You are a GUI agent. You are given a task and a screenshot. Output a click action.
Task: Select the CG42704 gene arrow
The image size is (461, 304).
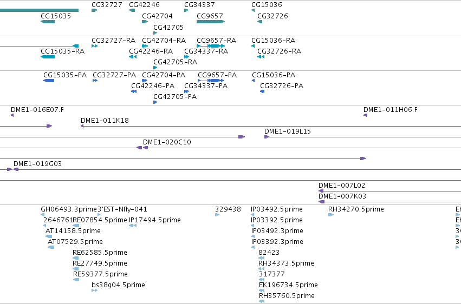(x=145, y=22)
